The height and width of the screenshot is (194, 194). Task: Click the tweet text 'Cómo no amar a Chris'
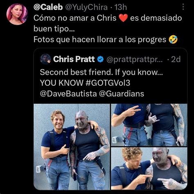75,18
